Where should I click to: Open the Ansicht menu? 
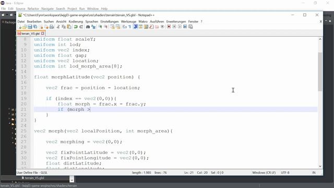pyautogui.click(x=61, y=21)
